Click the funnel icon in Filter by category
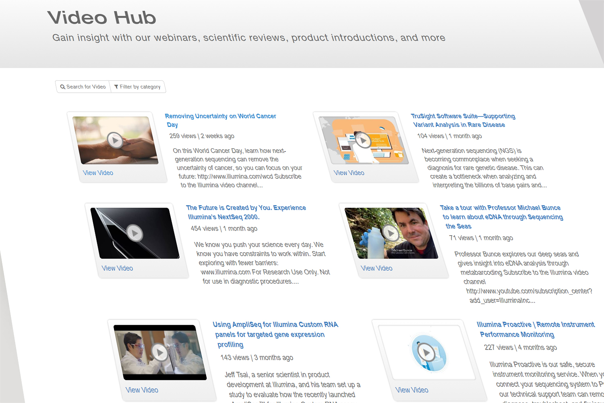This screenshot has width=604, height=403. [116, 87]
